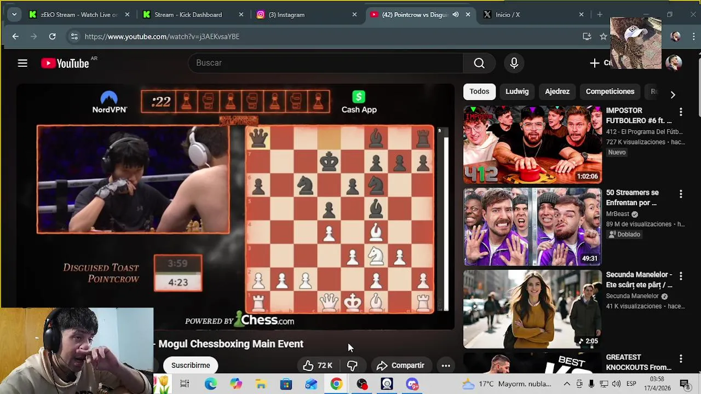This screenshot has width=701, height=394.
Task: Open 50 Streamers se Enfrentan thumbnail
Action: [x=532, y=227]
